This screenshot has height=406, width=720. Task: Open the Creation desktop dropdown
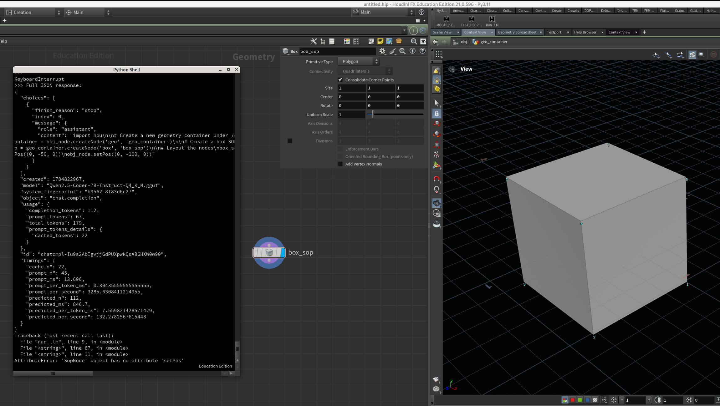click(33, 12)
